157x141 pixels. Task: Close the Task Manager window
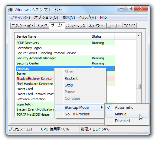click(x=141, y=9)
